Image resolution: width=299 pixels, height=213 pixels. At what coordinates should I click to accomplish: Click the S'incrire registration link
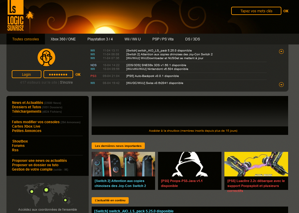(66, 83)
